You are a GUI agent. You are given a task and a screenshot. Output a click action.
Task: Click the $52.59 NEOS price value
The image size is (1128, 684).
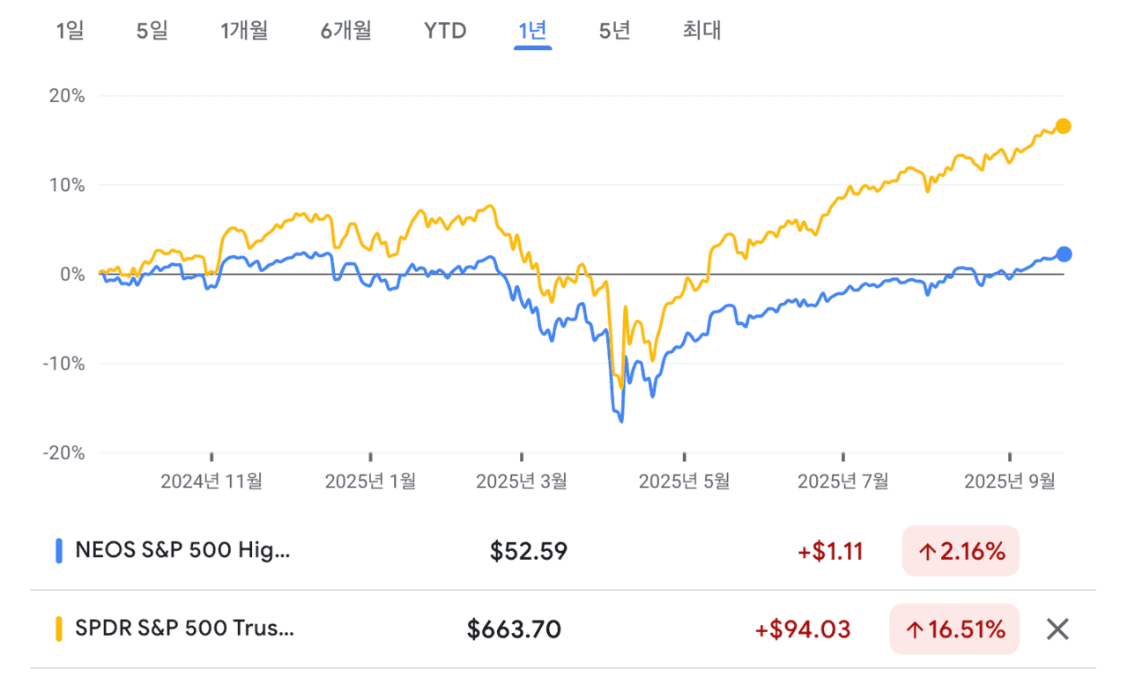[529, 552]
